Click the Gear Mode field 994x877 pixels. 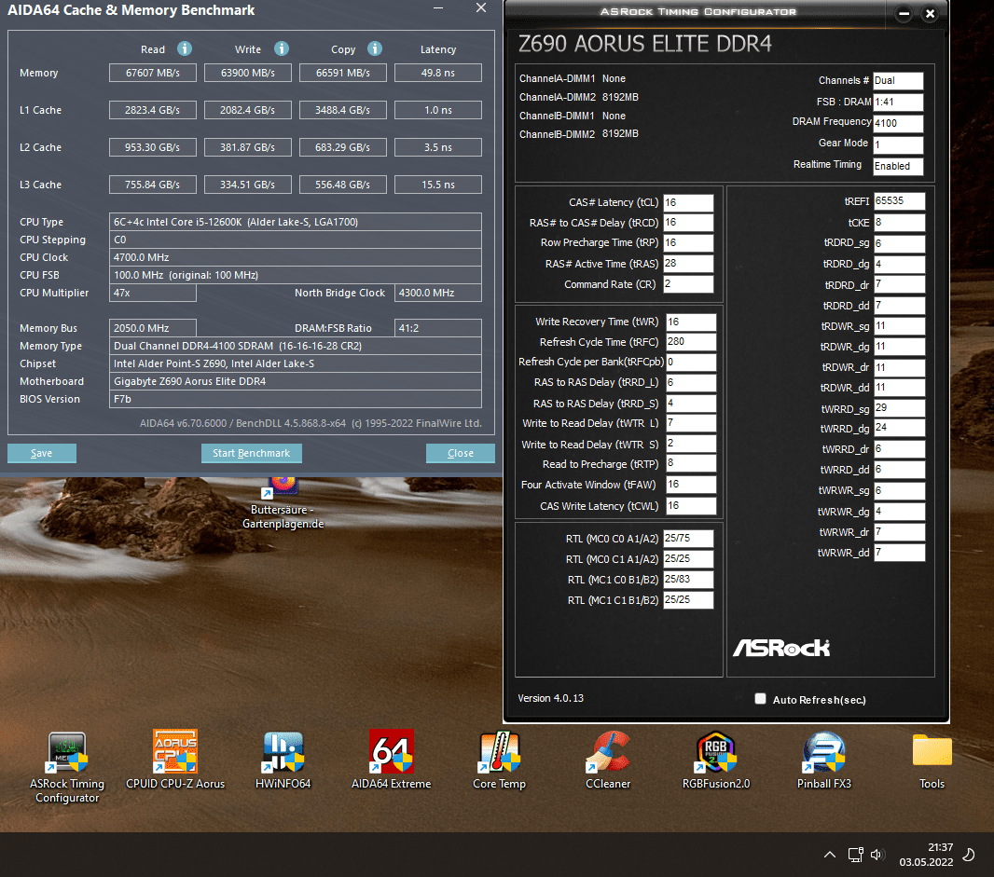point(898,144)
